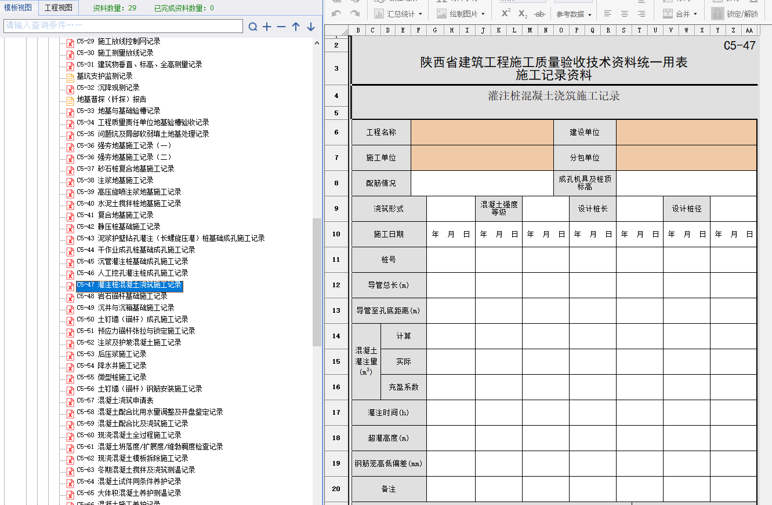
Task: Align cell text to the left
Action: tap(607, 13)
